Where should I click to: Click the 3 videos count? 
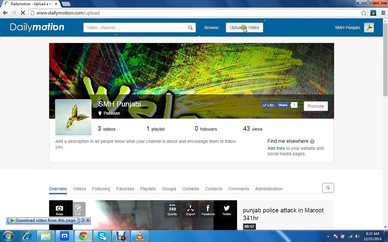106,129
